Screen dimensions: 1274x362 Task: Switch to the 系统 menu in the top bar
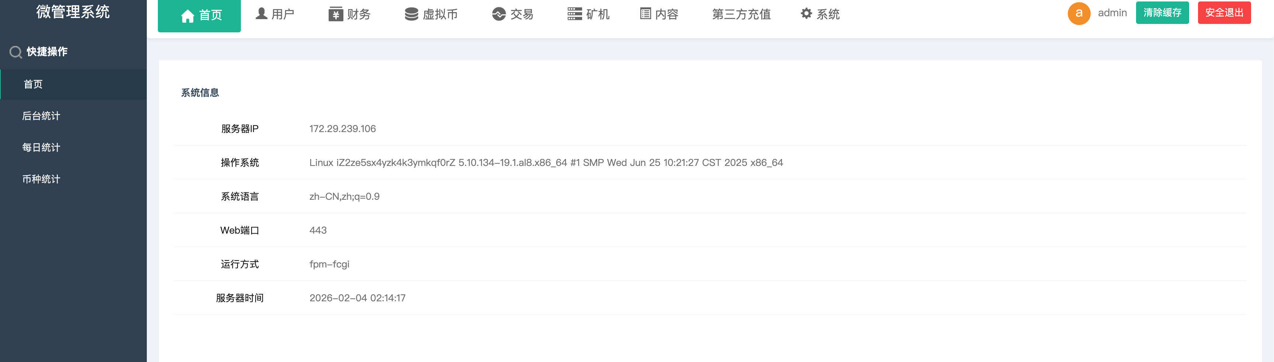822,14
